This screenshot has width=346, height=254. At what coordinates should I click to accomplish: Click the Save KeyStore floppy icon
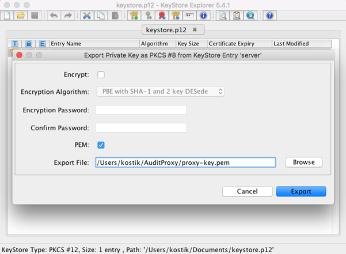tap(35, 16)
